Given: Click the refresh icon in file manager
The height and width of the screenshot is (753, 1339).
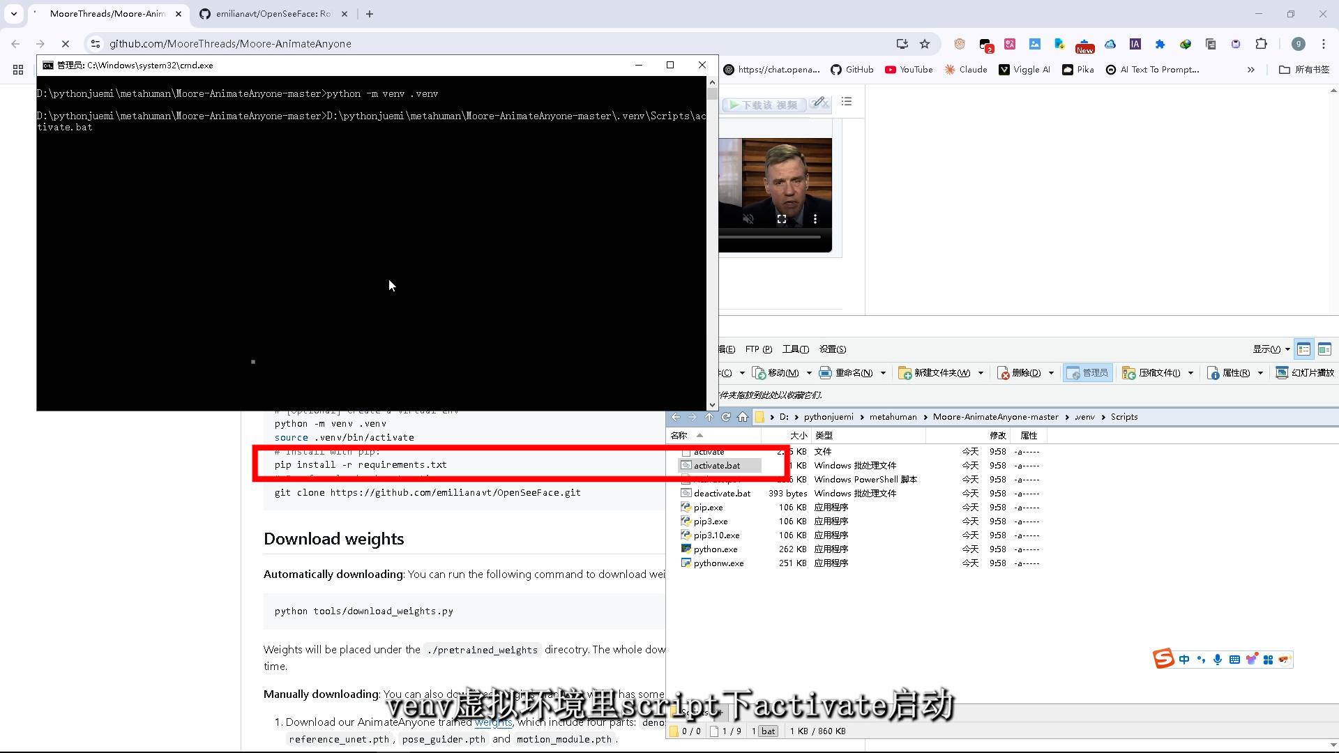Looking at the screenshot, I should (x=726, y=417).
